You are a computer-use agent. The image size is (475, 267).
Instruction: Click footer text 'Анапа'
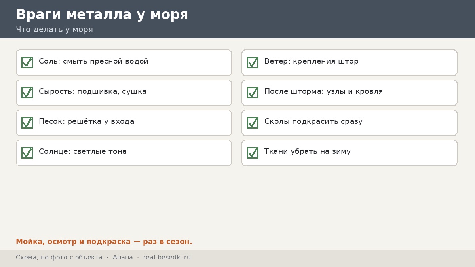[123, 258]
